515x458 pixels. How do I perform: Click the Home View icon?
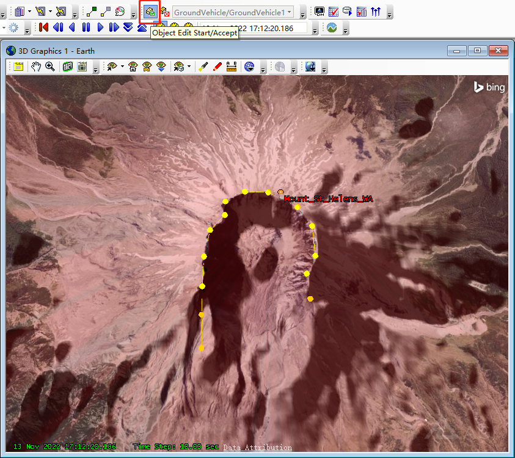(x=133, y=67)
